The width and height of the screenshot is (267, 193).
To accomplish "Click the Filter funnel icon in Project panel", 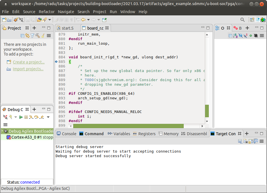I will (32, 36).
